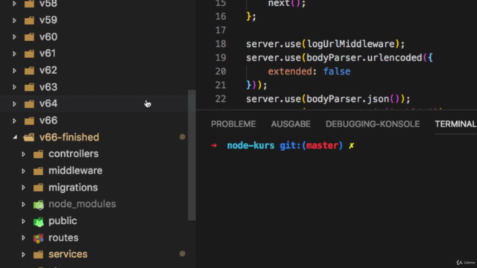Click line number 18 in the gutter
The width and height of the screenshot is (477, 268).
click(221, 44)
